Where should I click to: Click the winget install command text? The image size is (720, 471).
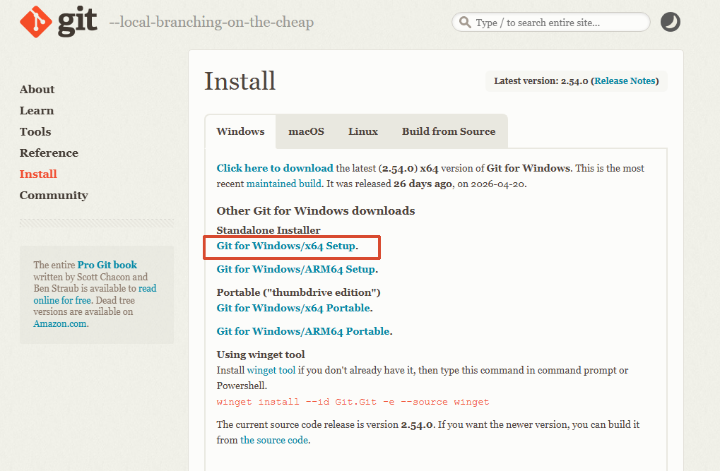click(353, 402)
